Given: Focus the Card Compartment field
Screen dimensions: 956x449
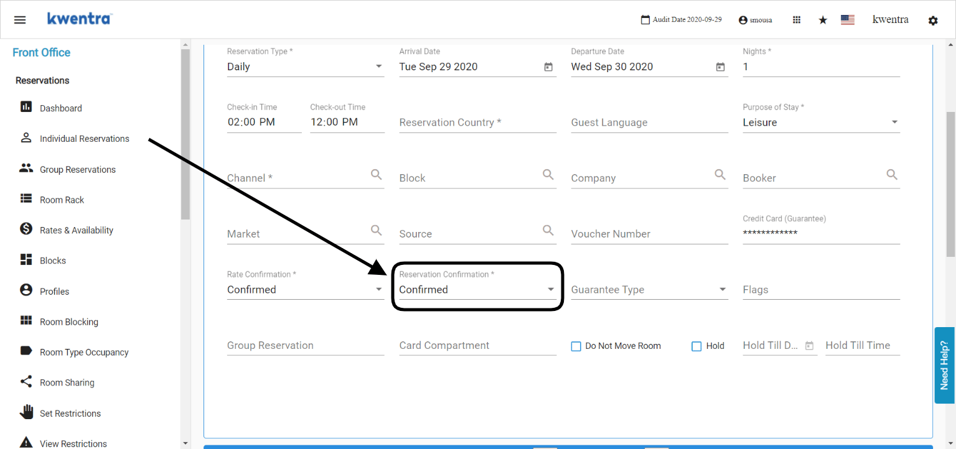Looking at the screenshot, I should [477, 346].
